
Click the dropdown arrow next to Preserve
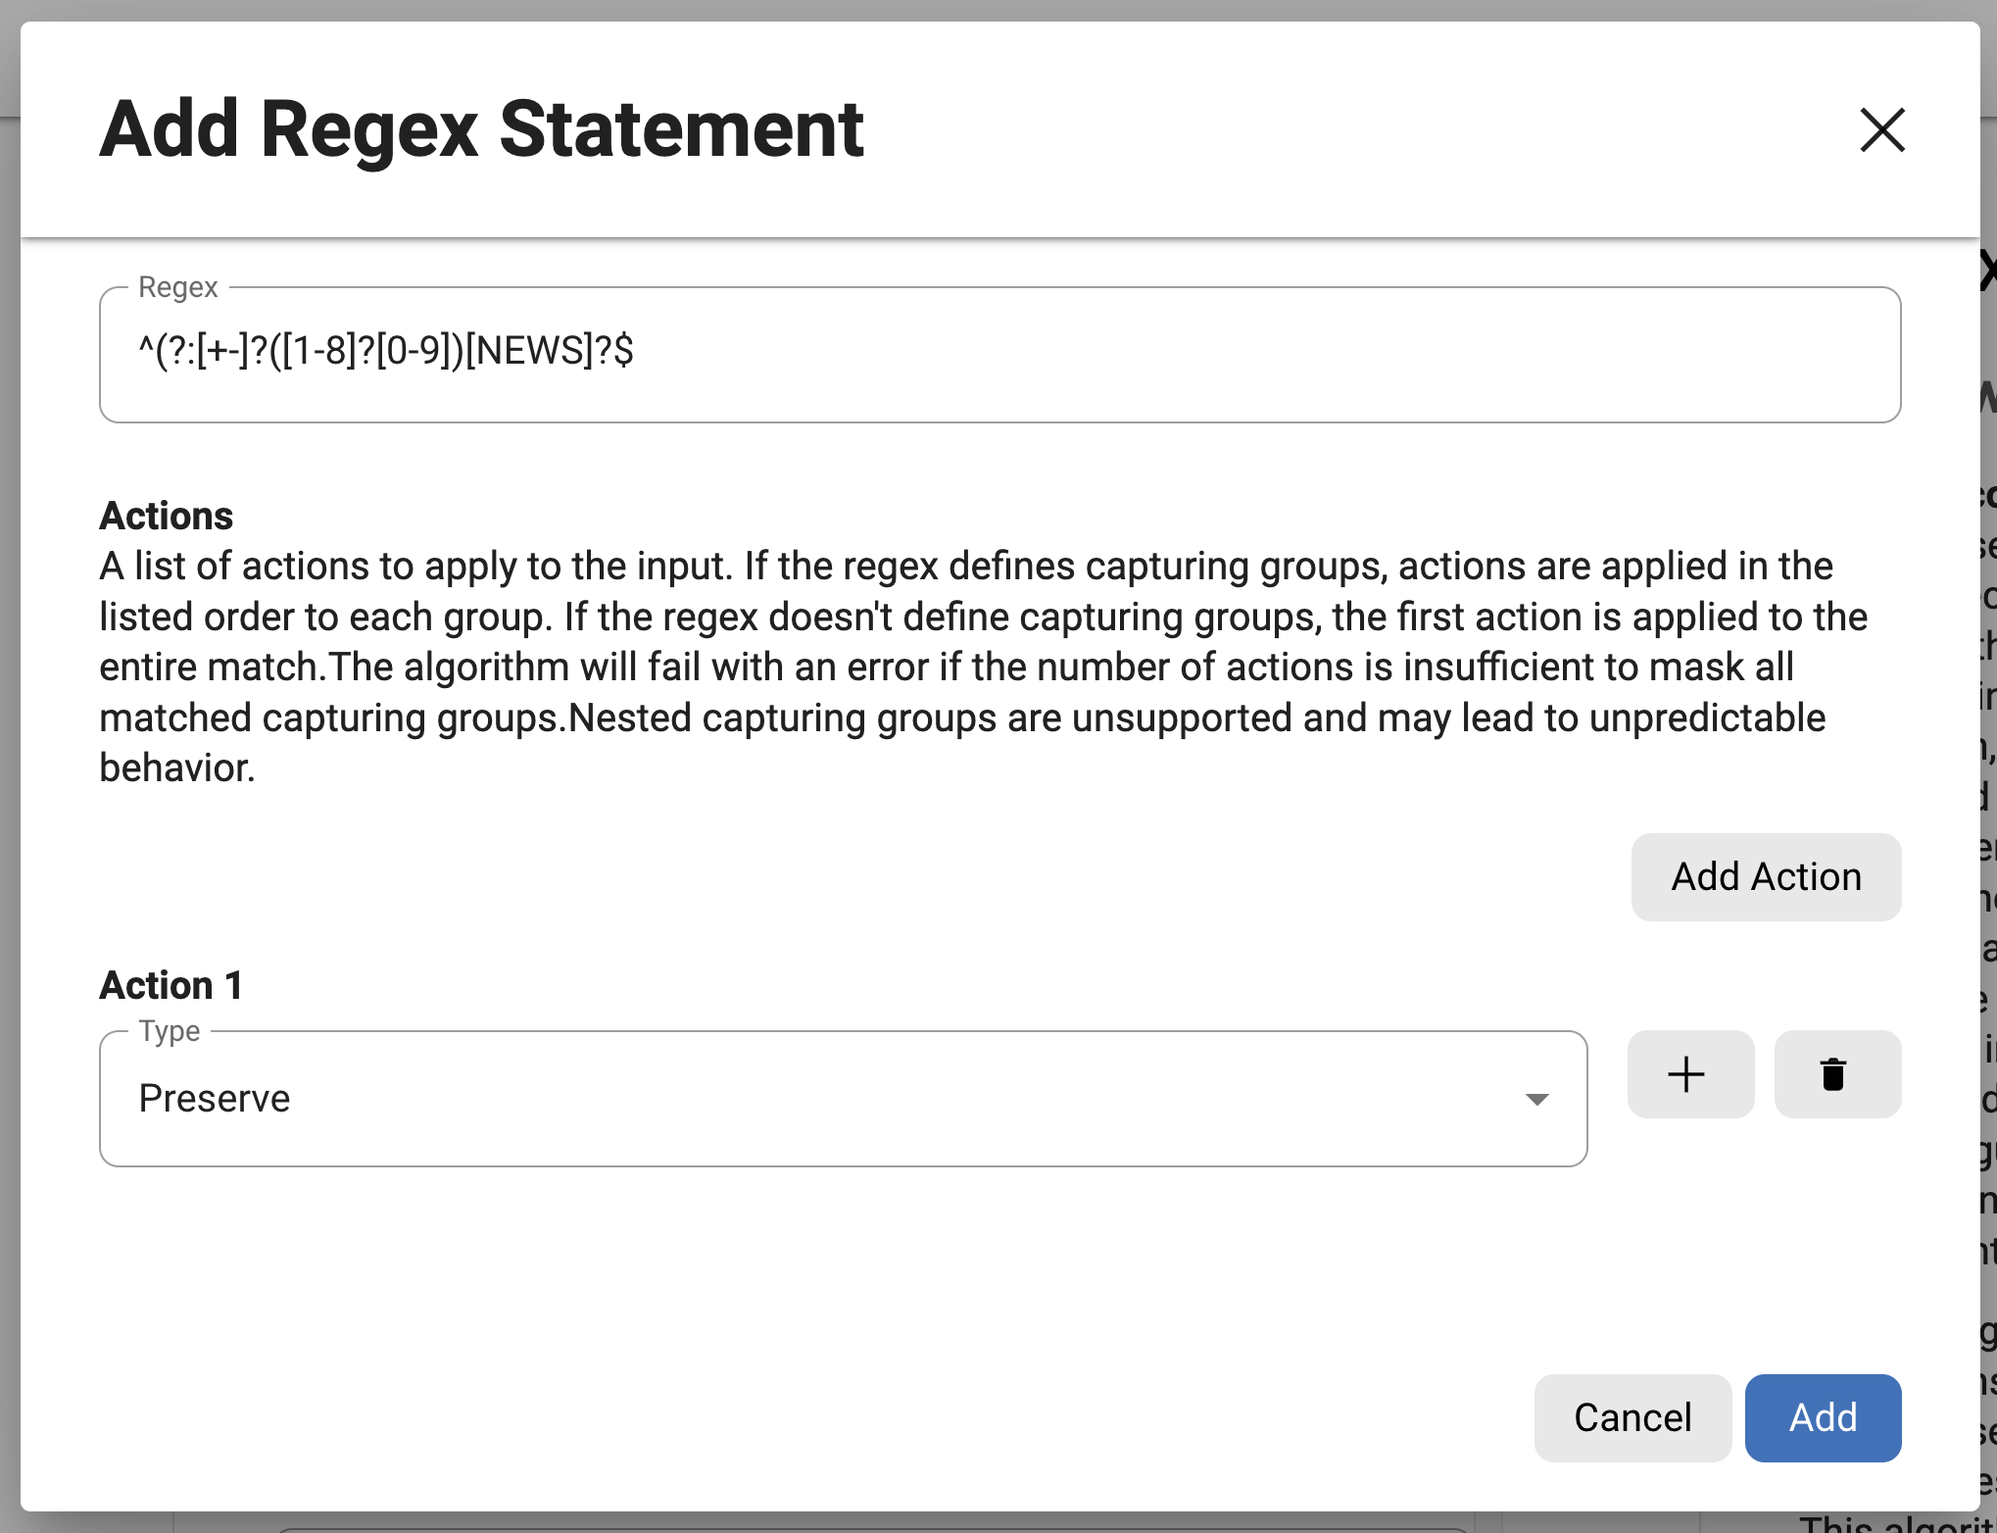click(x=1535, y=1099)
